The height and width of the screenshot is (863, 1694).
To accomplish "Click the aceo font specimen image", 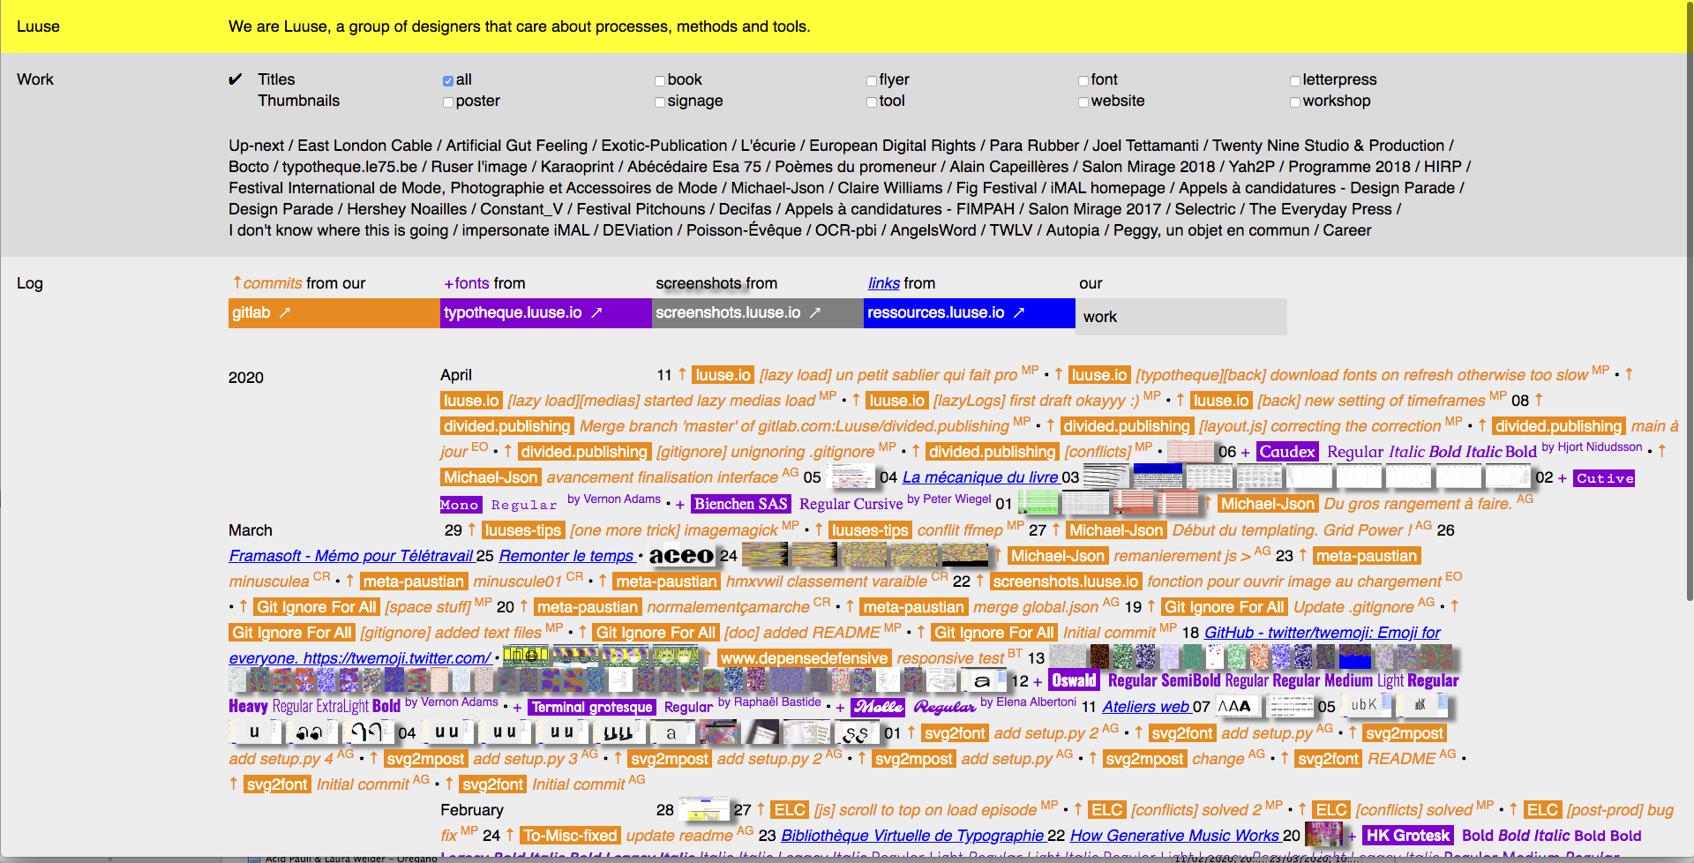I will tap(681, 556).
